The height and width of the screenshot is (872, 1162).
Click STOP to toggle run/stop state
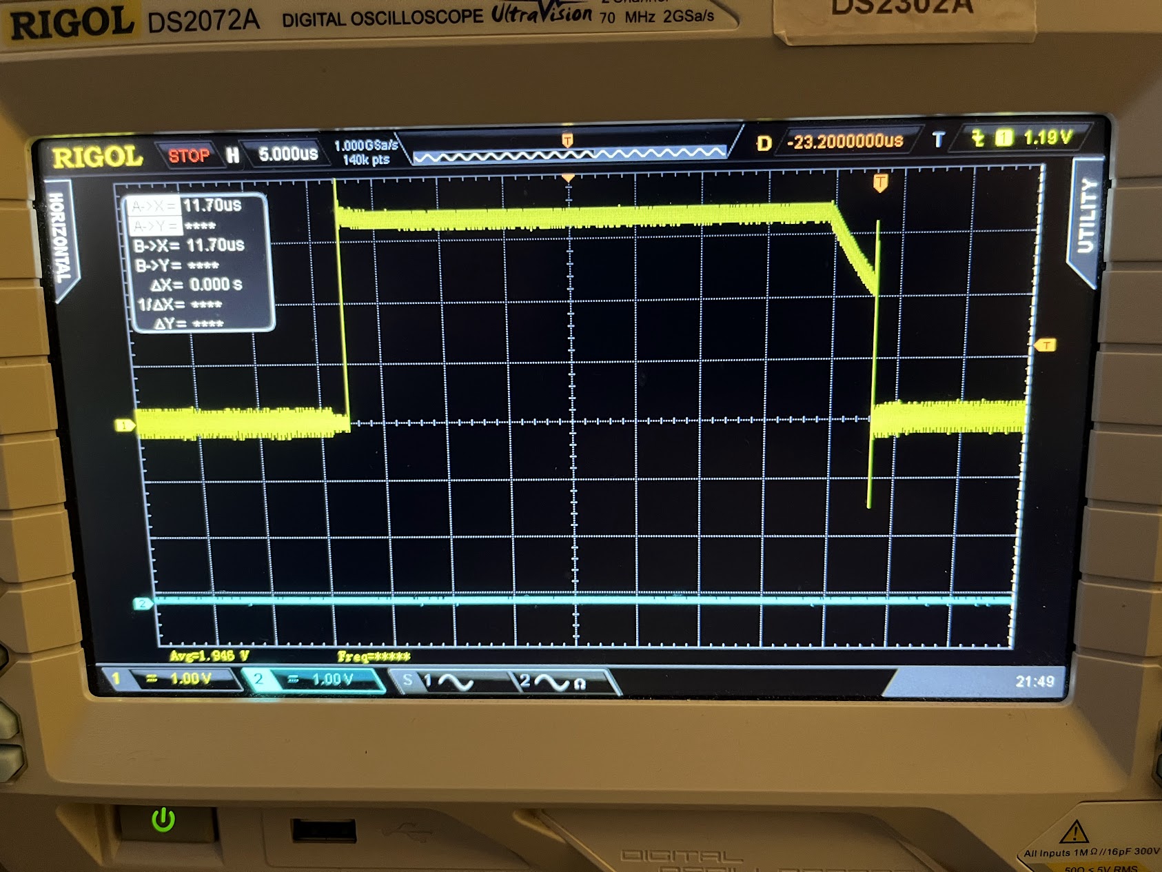coord(191,155)
